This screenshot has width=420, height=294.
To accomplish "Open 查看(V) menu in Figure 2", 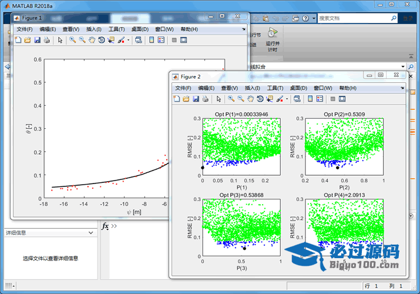I will [x=230, y=88].
